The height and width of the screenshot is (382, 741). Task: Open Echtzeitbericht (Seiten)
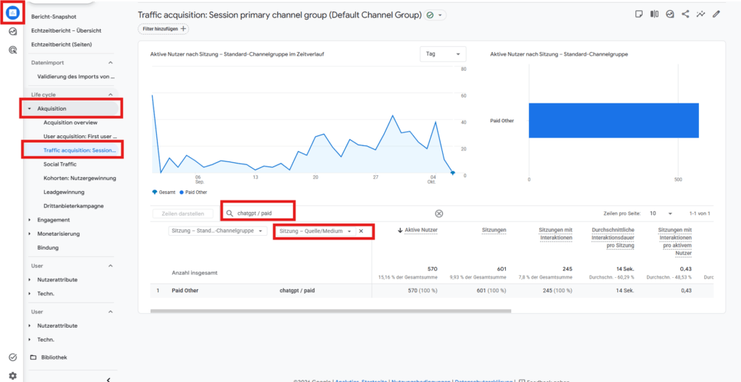(62, 44)
